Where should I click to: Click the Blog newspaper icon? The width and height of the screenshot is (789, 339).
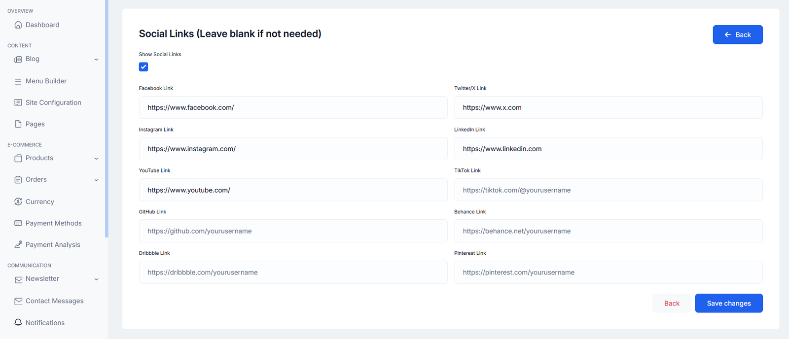18,59
